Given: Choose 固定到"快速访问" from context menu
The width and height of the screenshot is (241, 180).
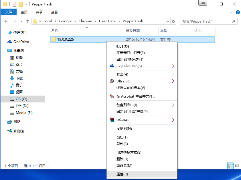Looking at the screenshot, I should point(142,60).
